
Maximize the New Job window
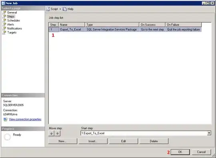(208, 3)
